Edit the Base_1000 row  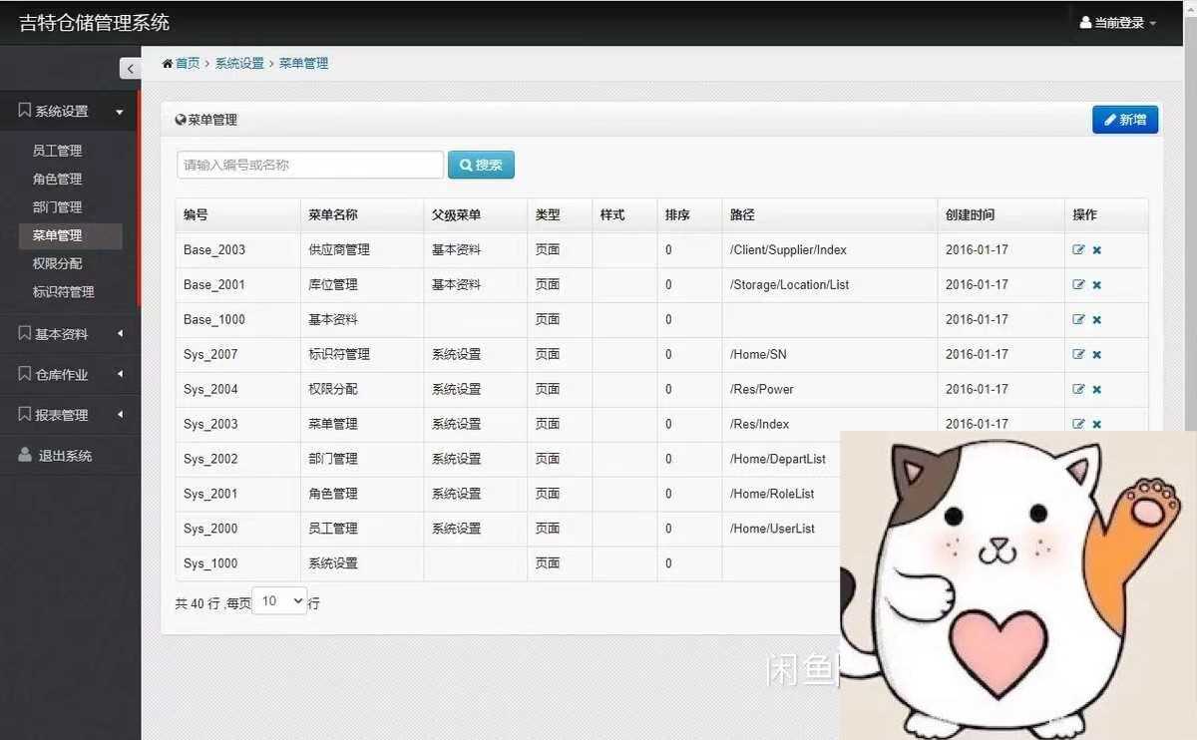1078,320
